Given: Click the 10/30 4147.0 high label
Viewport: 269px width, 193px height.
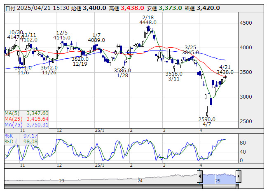Looking at the screenshot, I should click(x=16, y=34).
